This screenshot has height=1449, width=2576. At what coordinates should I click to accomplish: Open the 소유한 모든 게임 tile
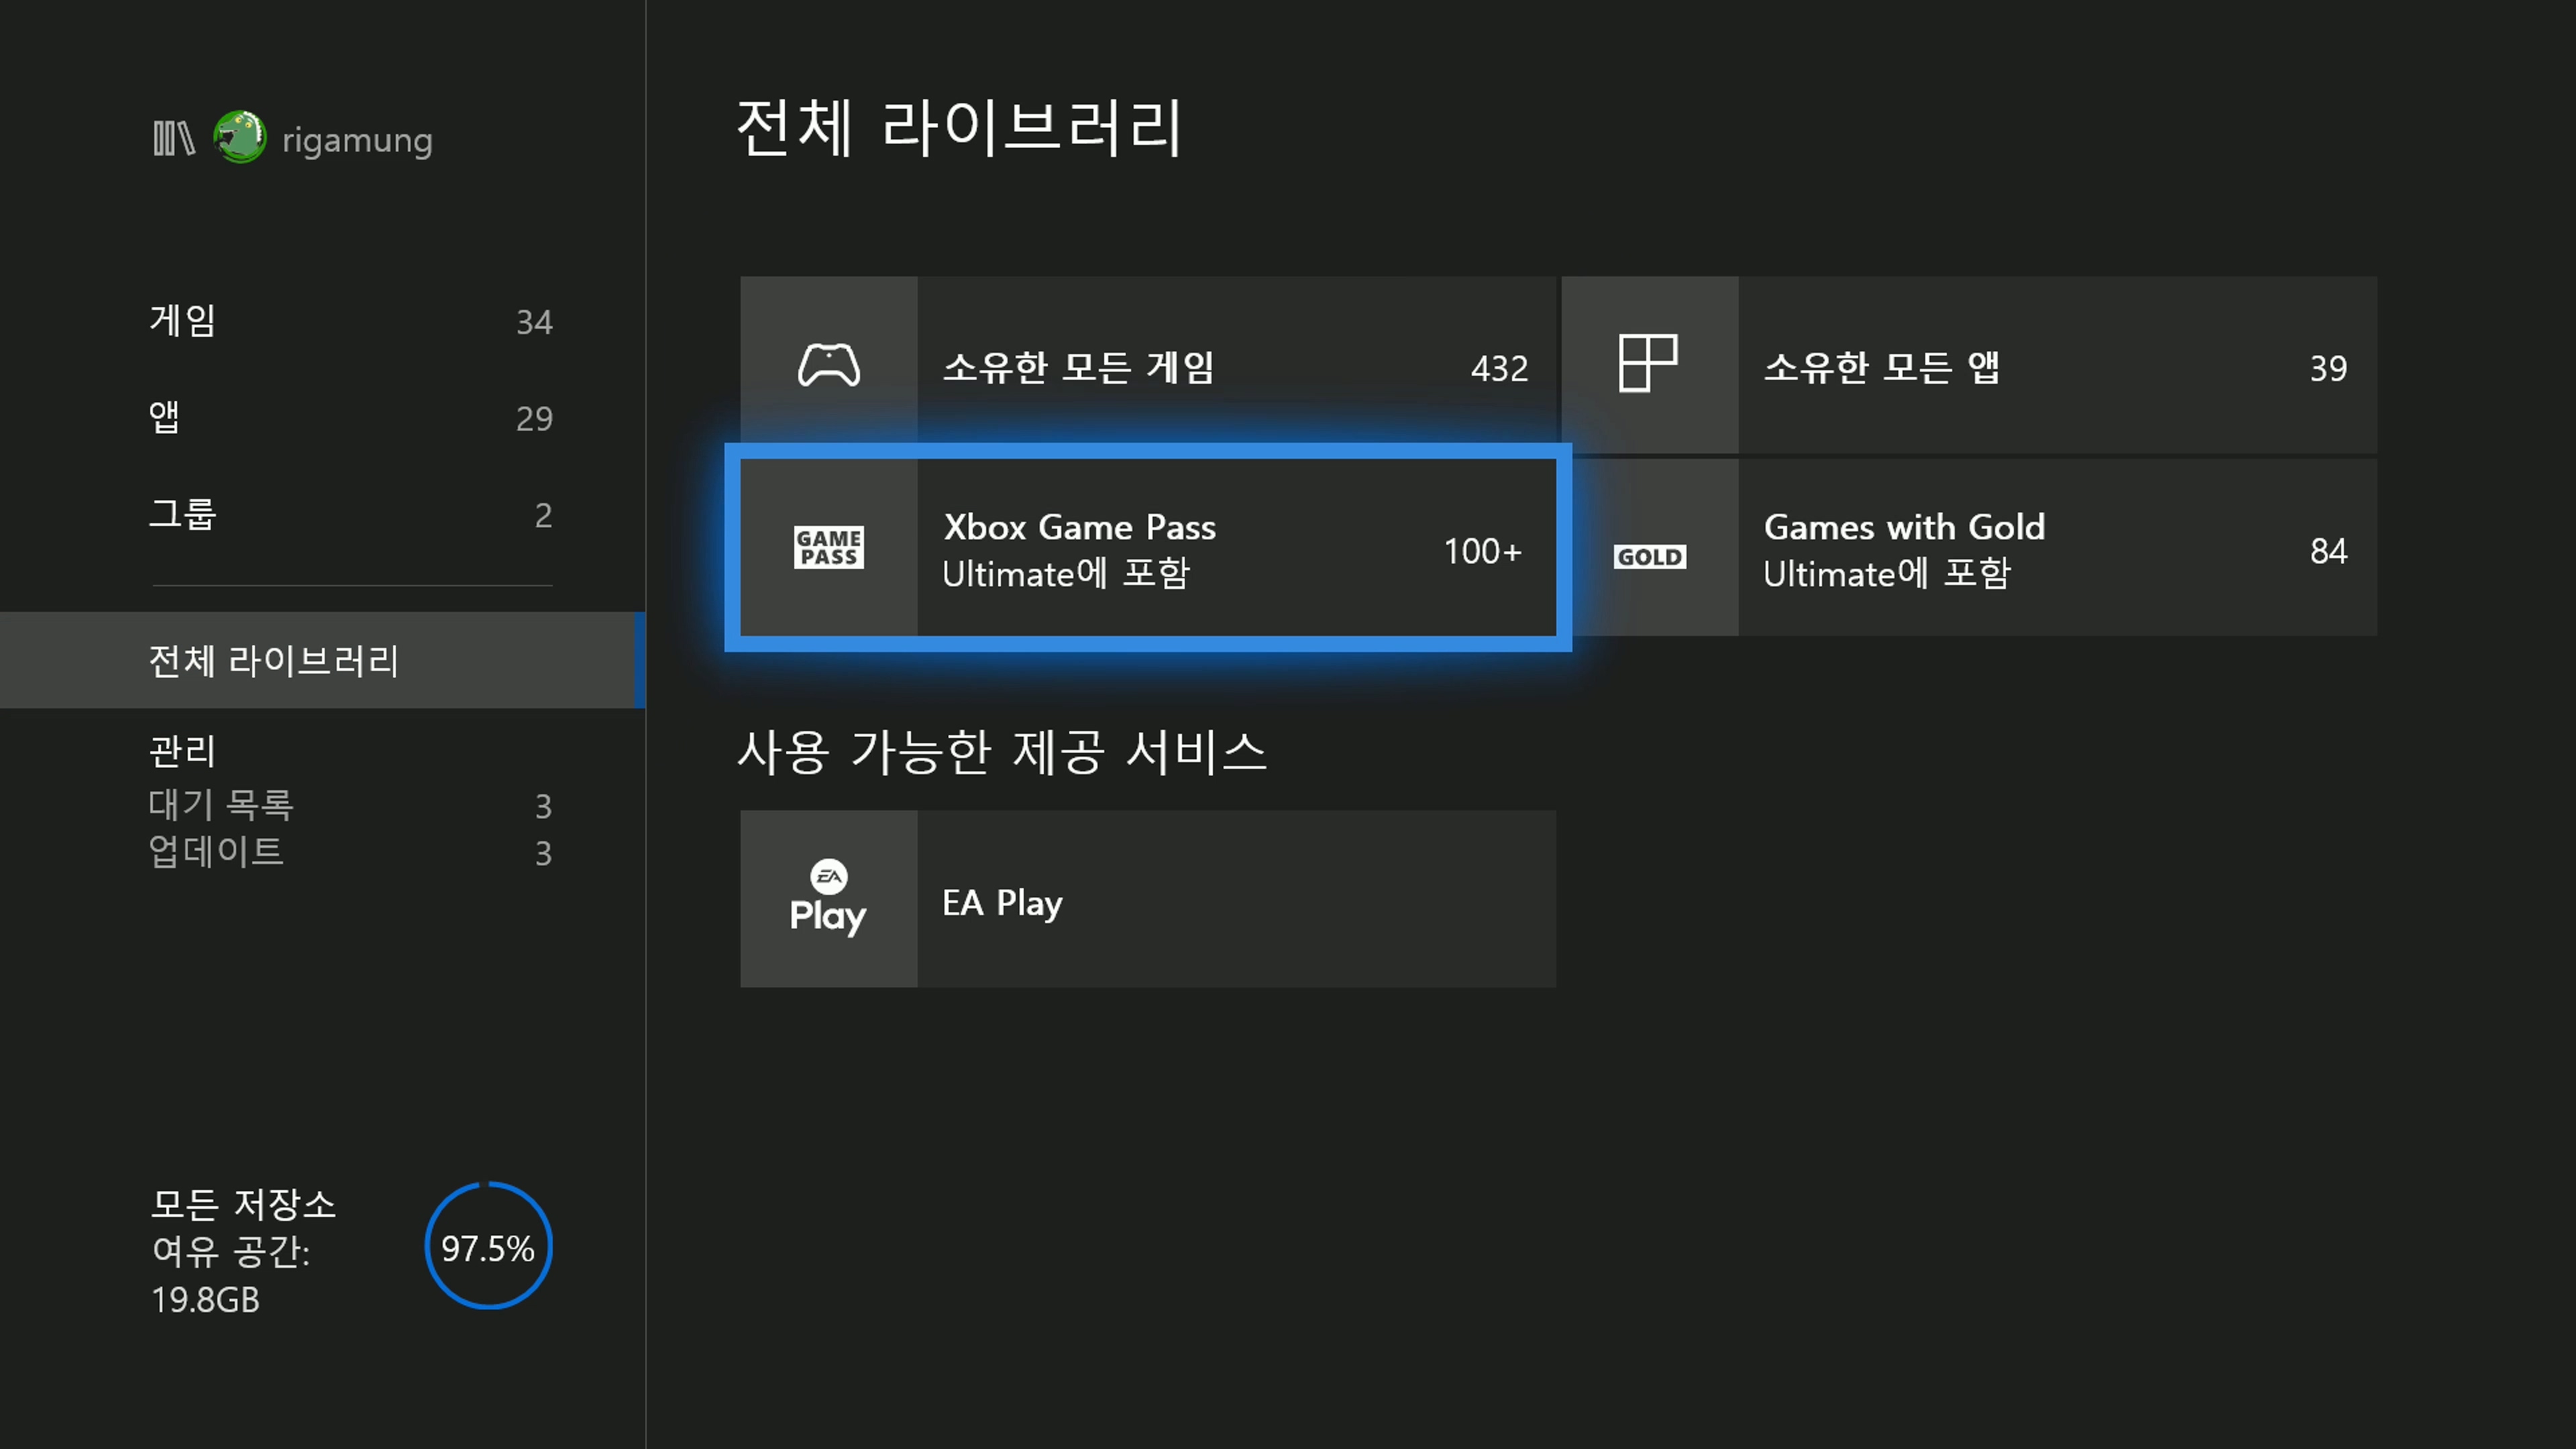click(1148, 365)
